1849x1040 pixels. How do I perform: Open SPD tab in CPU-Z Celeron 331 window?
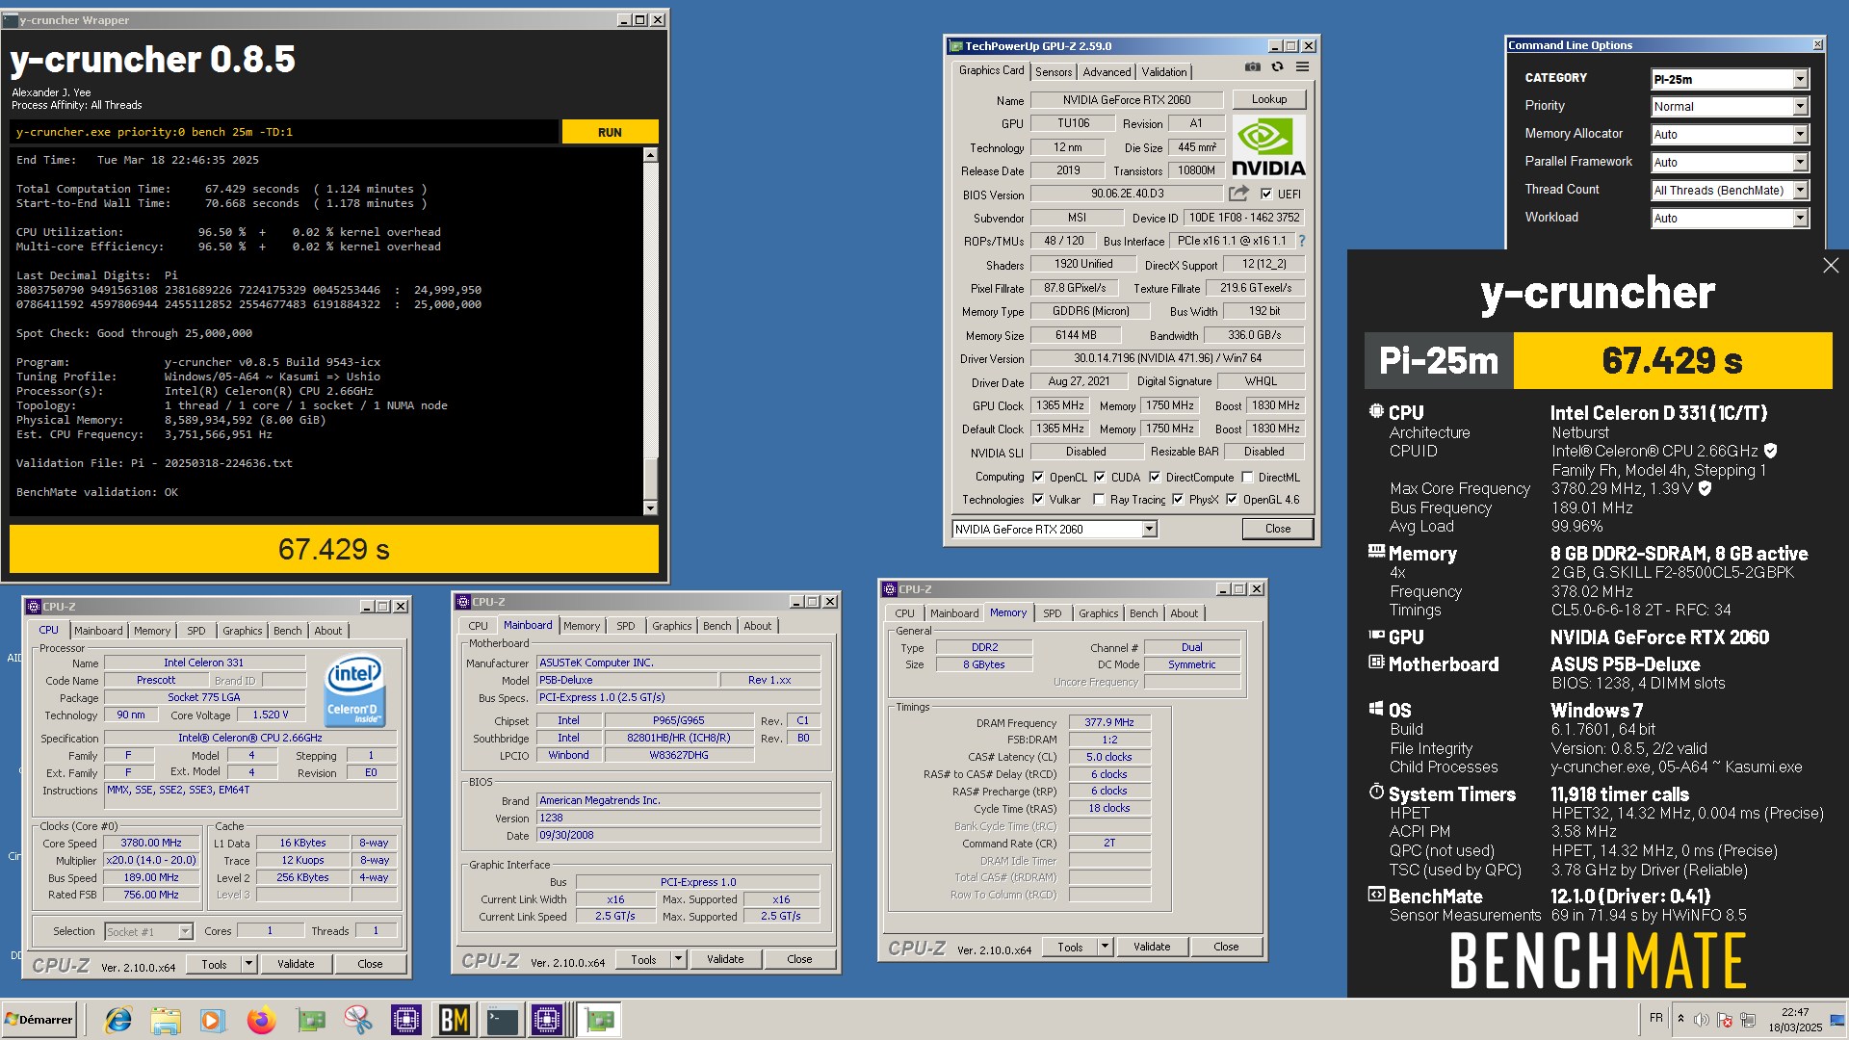point(196,631)
